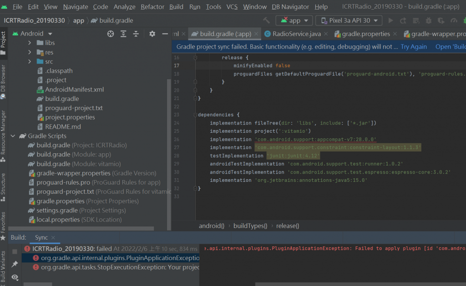Close the gradle.properties editor tab

[x=395, y=34]
